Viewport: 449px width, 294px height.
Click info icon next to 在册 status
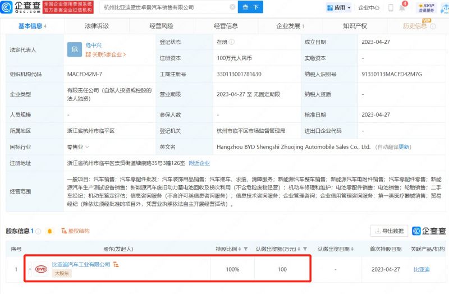[x=232, y=42]
